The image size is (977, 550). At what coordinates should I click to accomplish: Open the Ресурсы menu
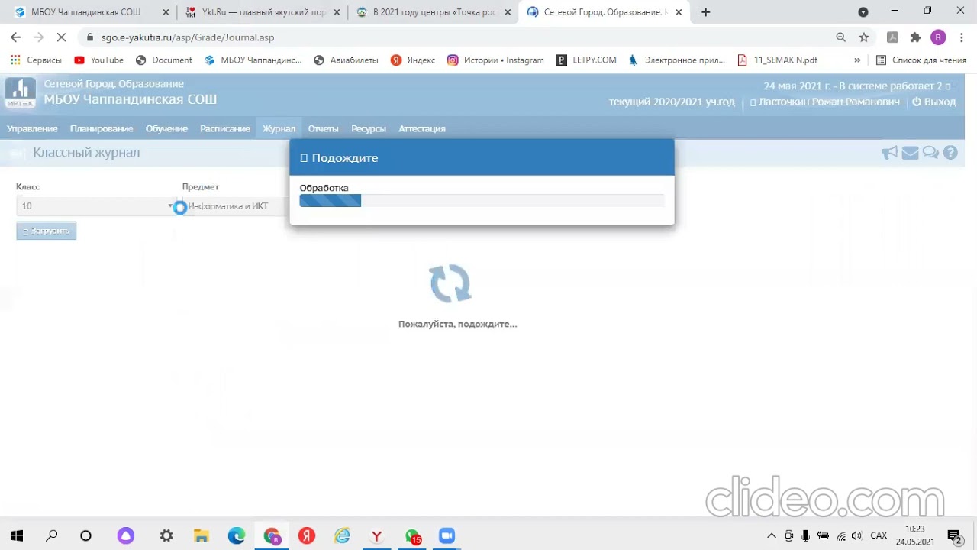pos(369,128)
